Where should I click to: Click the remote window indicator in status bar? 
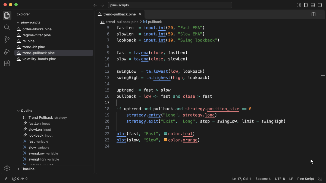point(6,179)
